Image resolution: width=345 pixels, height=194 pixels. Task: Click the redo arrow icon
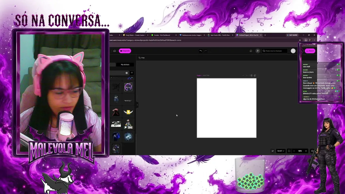(205, 51)
